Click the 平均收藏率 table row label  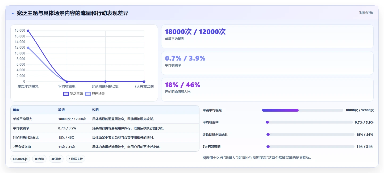point(21,128)
